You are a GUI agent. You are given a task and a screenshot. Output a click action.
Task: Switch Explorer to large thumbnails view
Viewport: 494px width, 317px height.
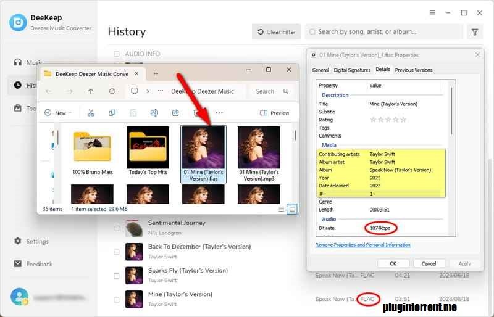pos(292,209)
